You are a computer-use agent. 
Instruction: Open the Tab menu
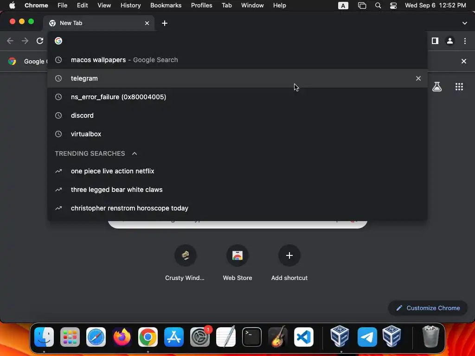coord(226,6)
